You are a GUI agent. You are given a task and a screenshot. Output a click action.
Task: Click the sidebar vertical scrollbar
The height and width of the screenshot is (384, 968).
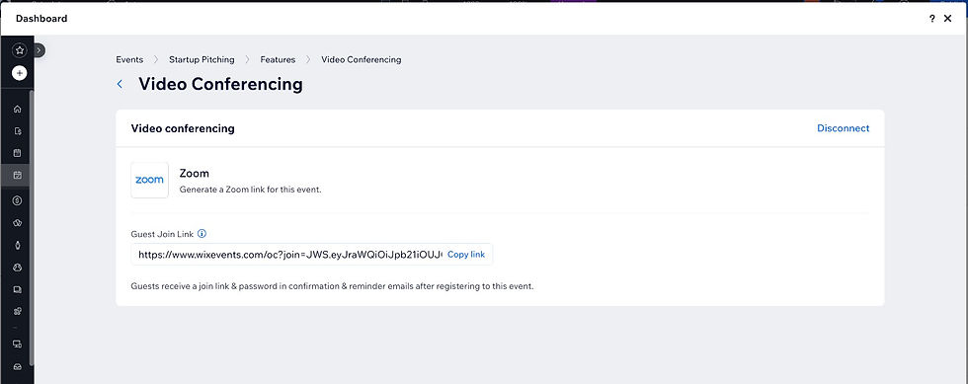pyautogui.click(x=32, y=228)
